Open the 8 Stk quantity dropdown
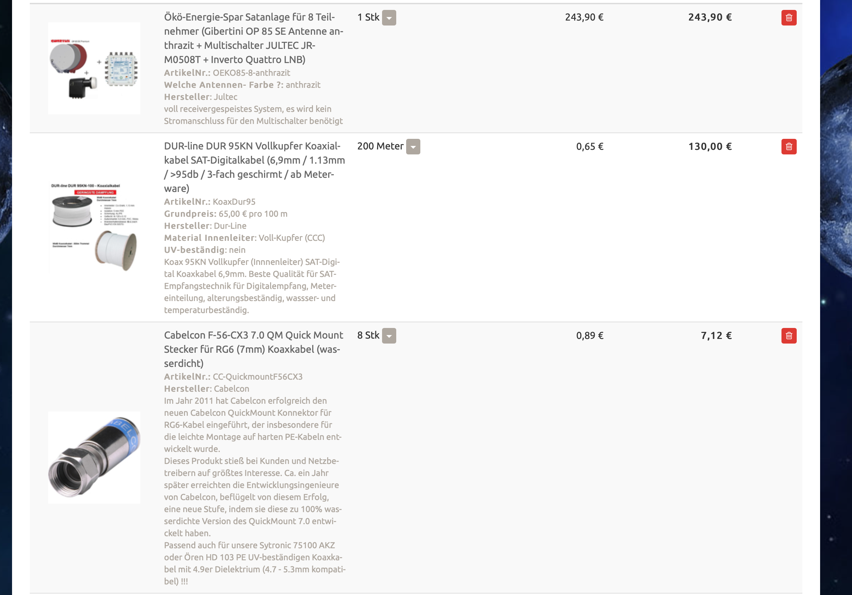 (x=389, y=336)
